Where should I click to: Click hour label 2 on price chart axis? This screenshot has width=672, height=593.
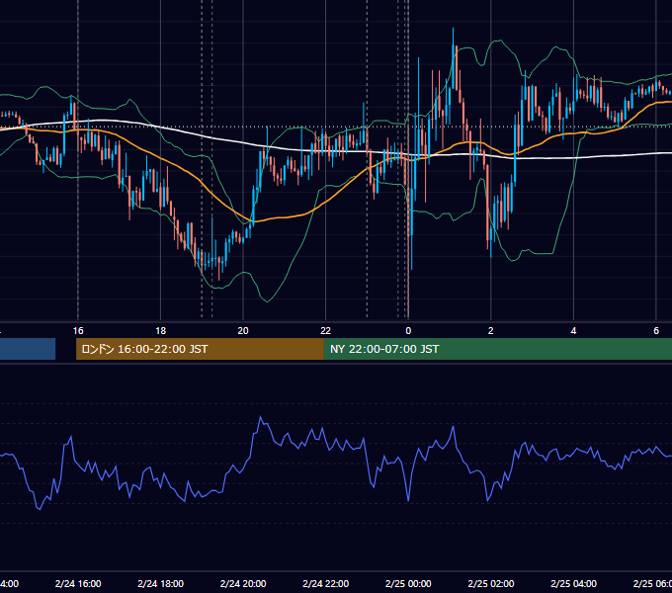click(491, 331)
